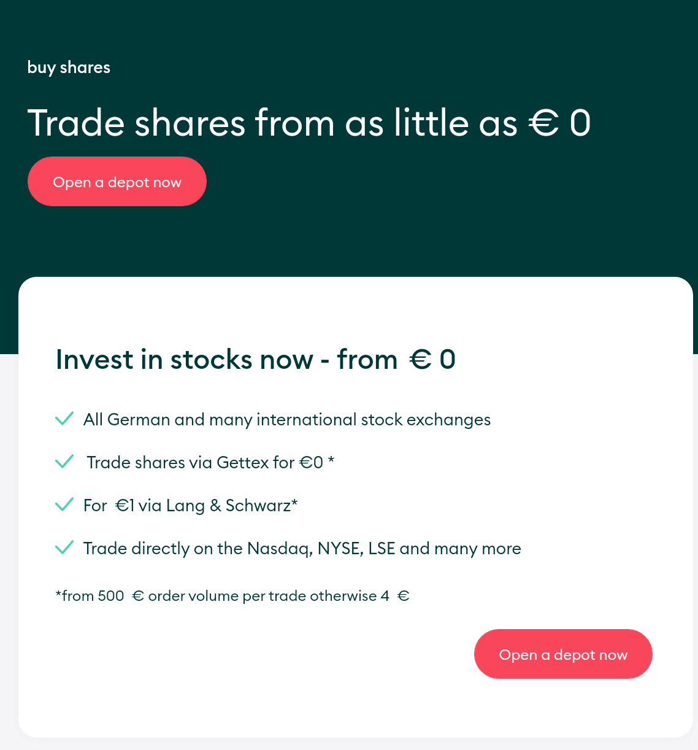The width and height of the screenshot is (698, 750).
Task: Click the checkmark beside Lang & Schwarz
Action: [x=64, y=505]
